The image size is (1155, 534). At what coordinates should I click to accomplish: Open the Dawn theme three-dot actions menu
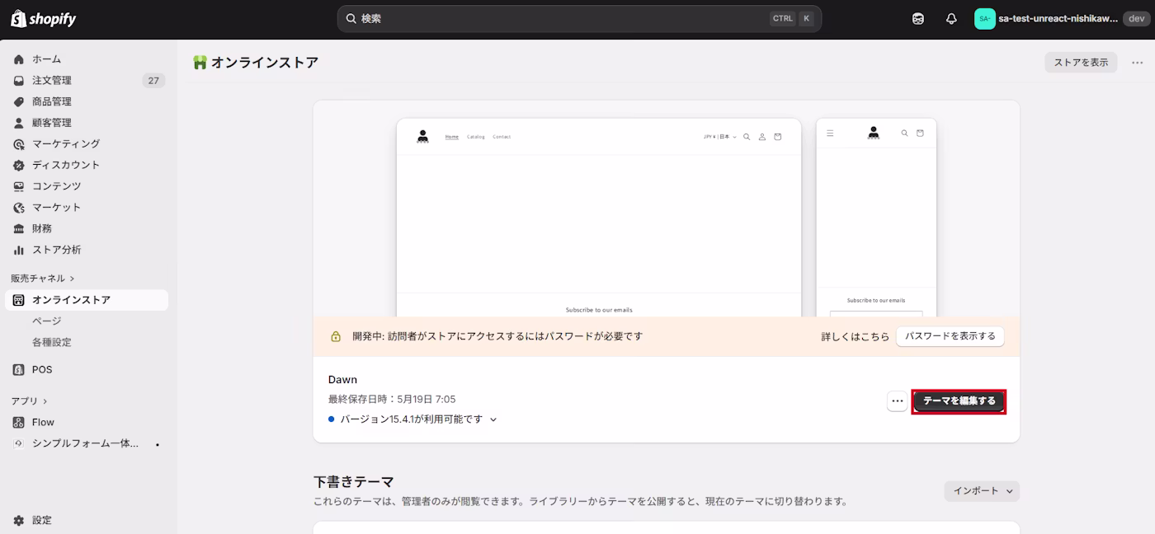click(x=898, y=401)
